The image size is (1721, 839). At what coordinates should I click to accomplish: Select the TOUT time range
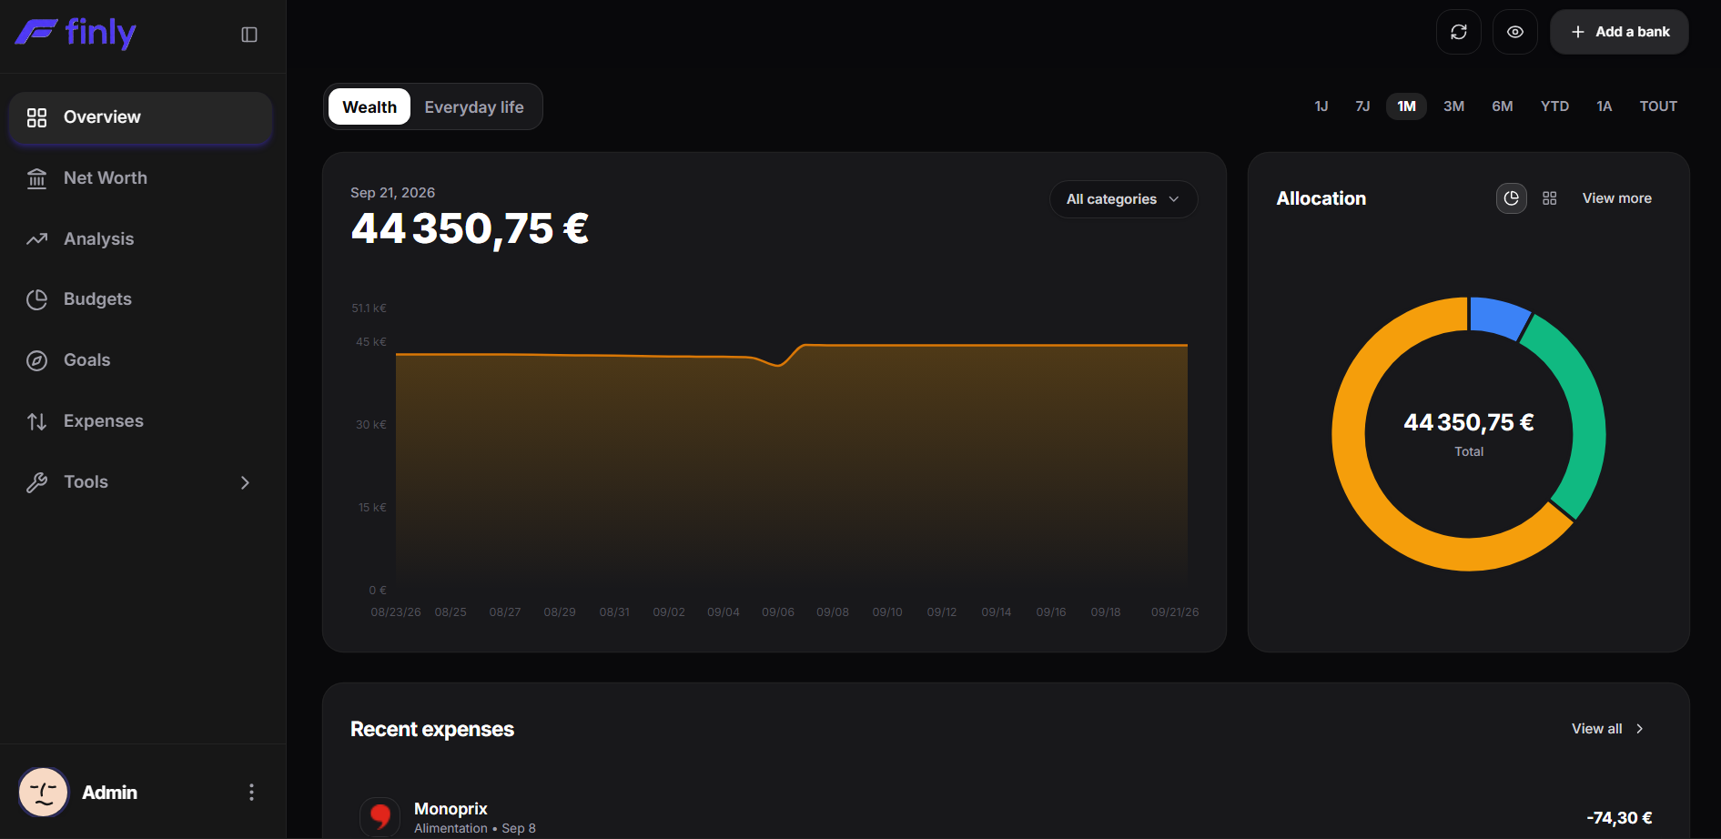coord(1658,106)
